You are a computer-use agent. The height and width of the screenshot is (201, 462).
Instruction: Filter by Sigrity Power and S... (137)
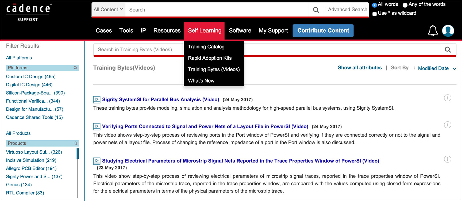tap(34, 177)
